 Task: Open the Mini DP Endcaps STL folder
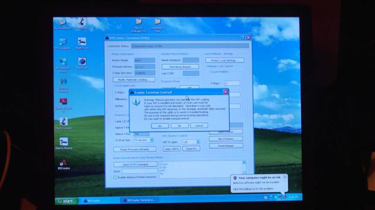click(x=139, y=26)
